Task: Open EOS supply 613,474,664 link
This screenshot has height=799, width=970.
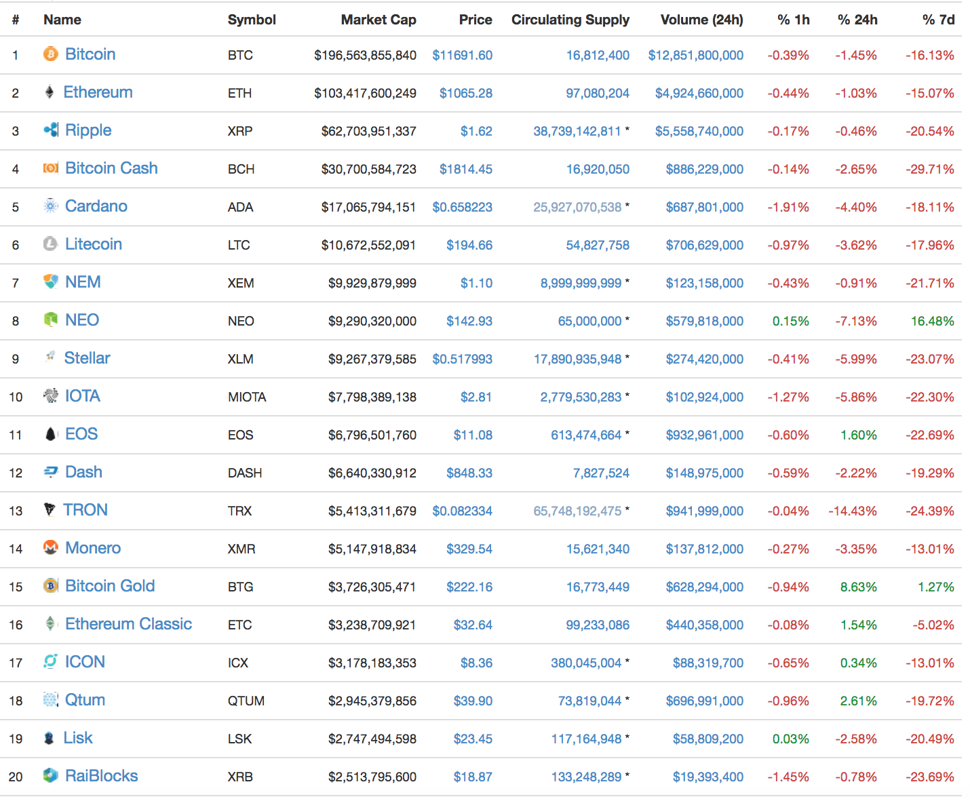Action: [x=587, y=435]
